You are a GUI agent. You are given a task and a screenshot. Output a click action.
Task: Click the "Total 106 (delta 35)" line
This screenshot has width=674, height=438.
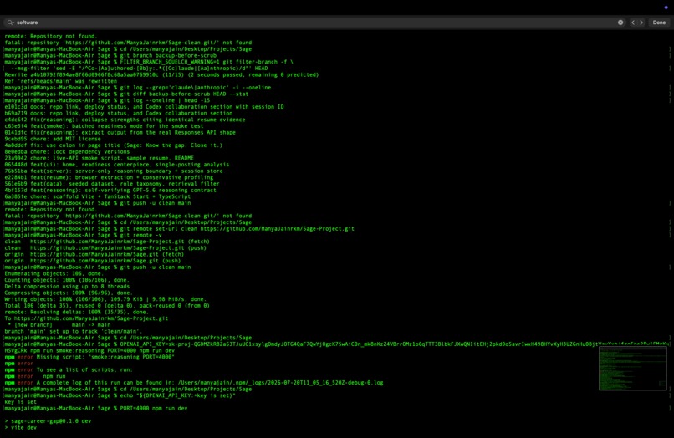(x=107, y=306)
